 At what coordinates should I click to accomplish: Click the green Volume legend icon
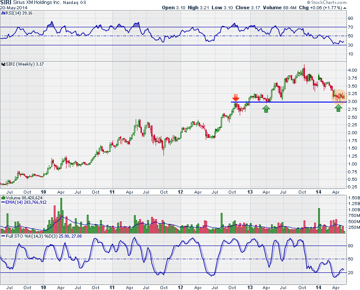tap(3, 198)
